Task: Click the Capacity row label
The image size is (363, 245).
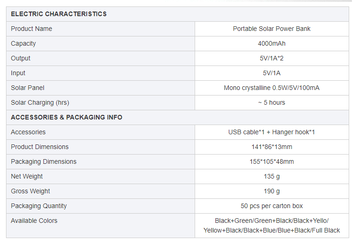Action: 24,43
